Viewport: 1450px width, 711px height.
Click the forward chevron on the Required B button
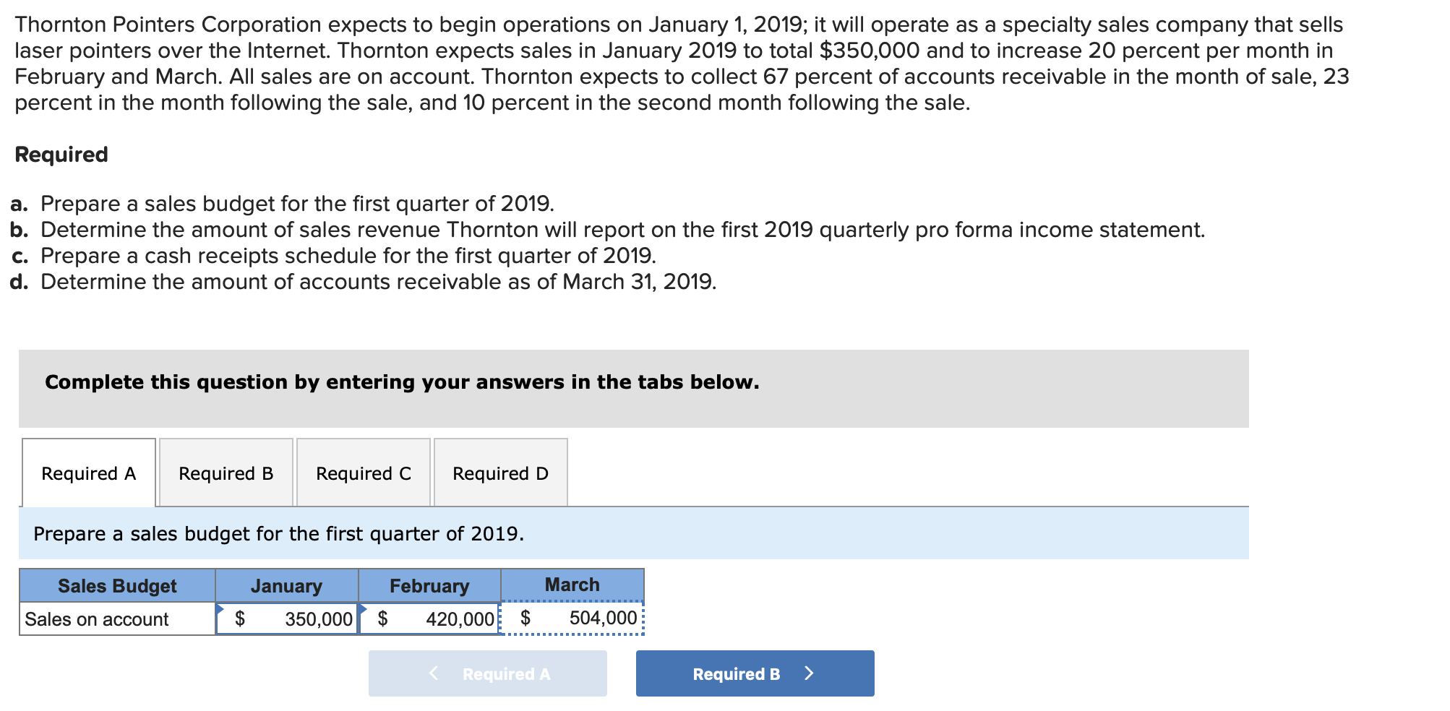click(x=810, y=673)
